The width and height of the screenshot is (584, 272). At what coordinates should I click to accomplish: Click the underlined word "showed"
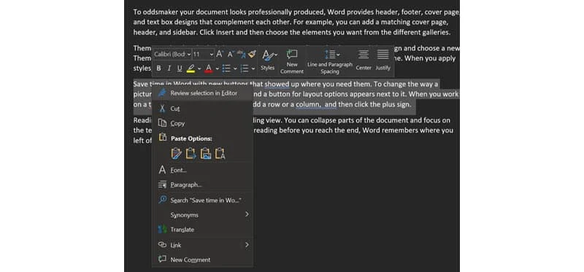277,84
